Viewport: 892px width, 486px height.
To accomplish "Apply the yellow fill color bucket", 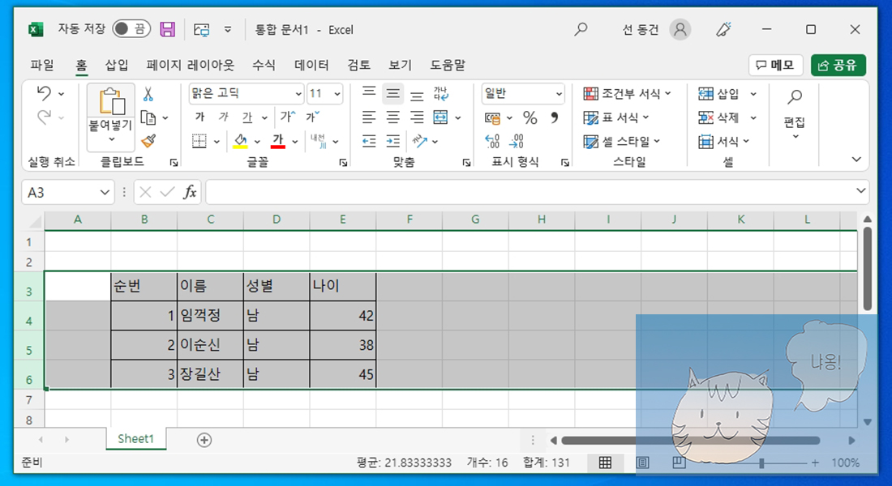I will (240, 140).
